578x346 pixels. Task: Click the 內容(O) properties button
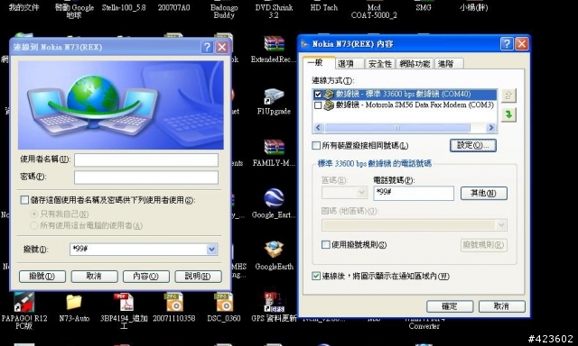coord(146,276)
